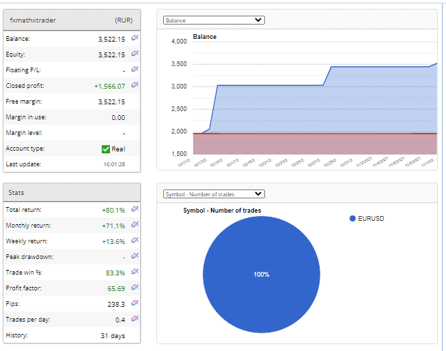This screenshot has width=446, height=351.
Task: Click the 100% blue pie chart
Action: click(x=262, y=274)
